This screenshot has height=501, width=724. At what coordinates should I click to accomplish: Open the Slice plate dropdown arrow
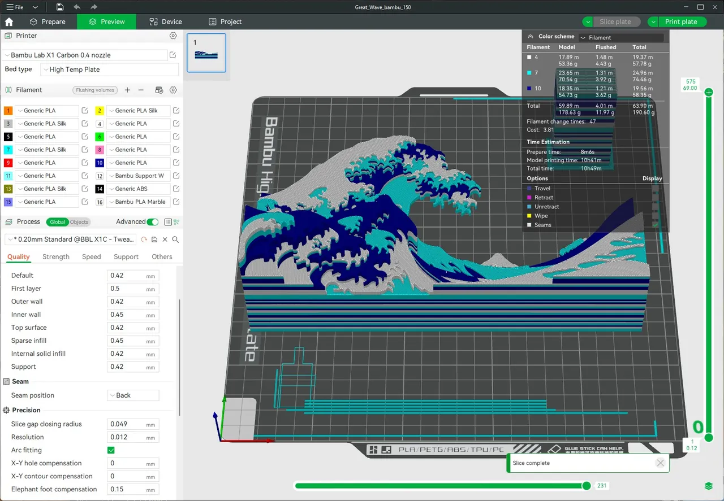[588, 21]
